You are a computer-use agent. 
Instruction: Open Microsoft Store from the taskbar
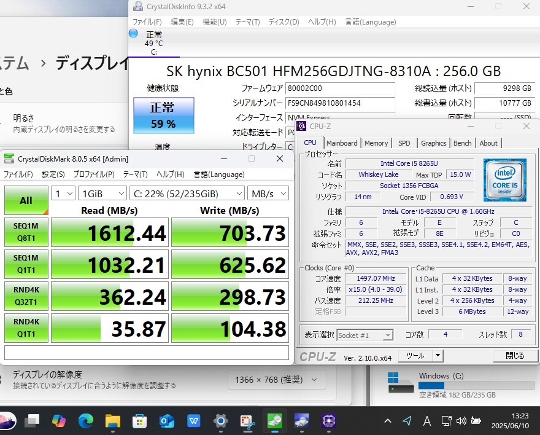point(139,420)
